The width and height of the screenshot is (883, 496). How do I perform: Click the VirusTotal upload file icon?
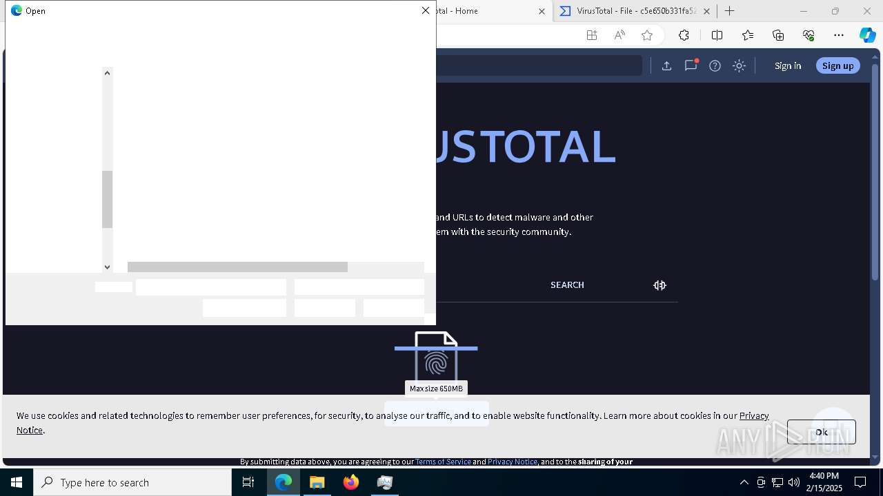tap(666, 65)
